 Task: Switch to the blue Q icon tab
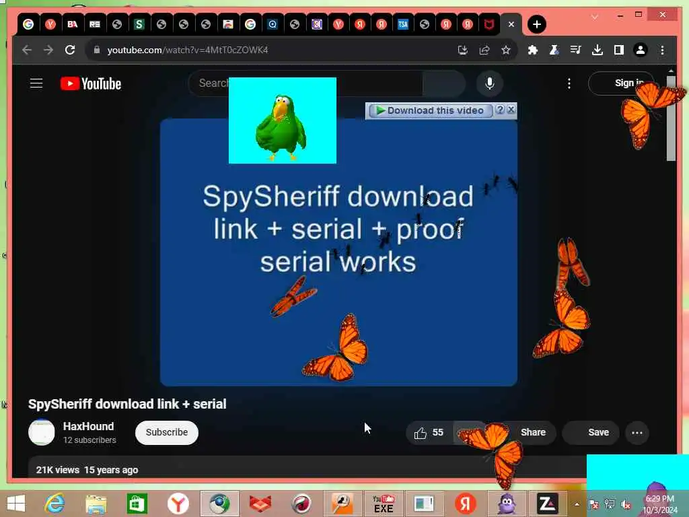click(273, 24)
